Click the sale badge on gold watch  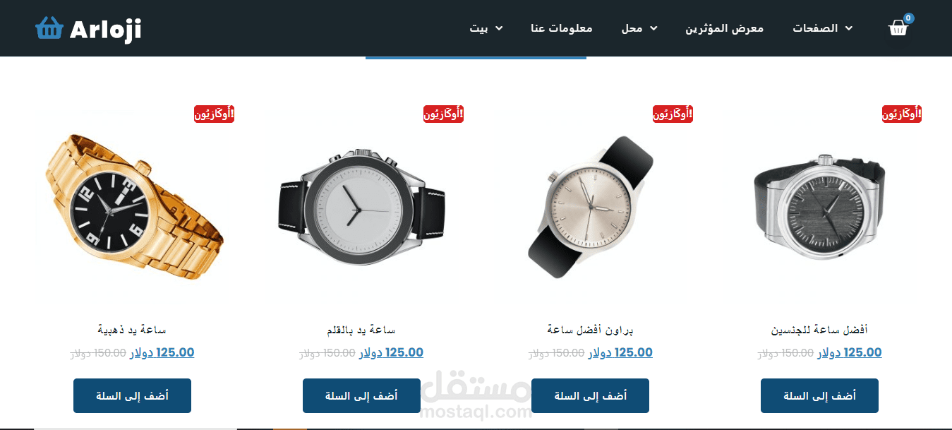[214, 114]
